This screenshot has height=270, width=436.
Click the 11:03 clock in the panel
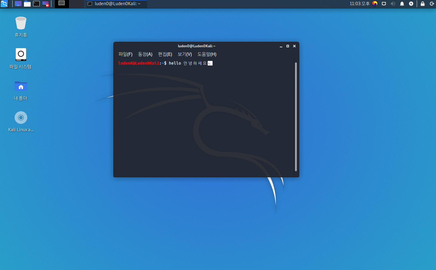pos(360,4)
